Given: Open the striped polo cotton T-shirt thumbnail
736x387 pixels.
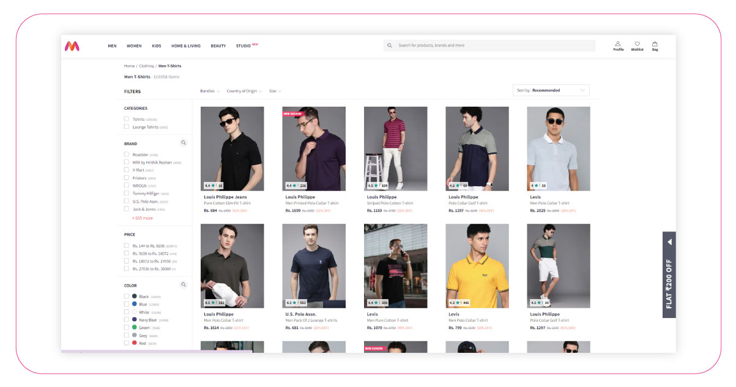Looking at the screenshot, I should click(396, 149).
